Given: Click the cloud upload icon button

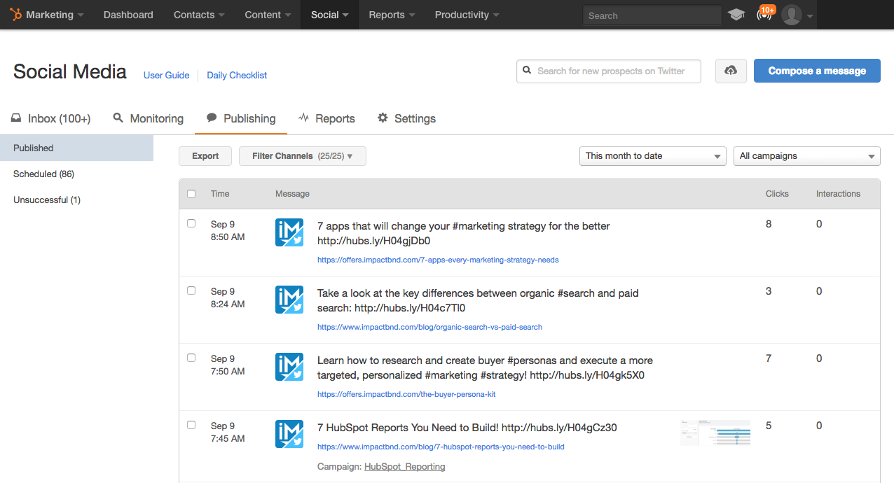Looking at the screenshot, I should [731, 71].
